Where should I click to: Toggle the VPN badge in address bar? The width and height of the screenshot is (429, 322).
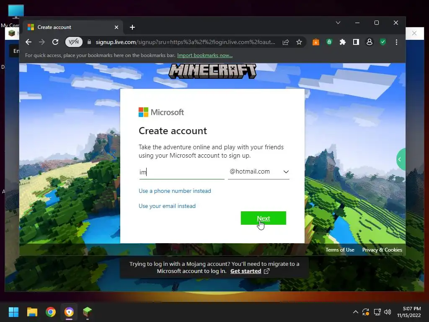[74, 42]
